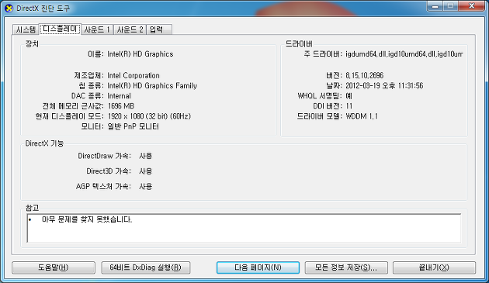Viewport: 489px width, 283px height.
Task: Click main driver igdumd64.dll text
Action: 404,54
